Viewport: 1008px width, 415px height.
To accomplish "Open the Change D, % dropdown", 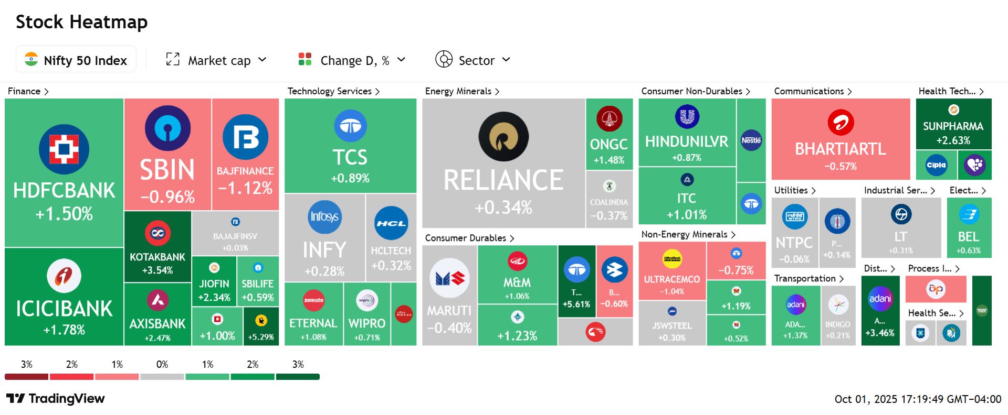I will coord(352,60).
